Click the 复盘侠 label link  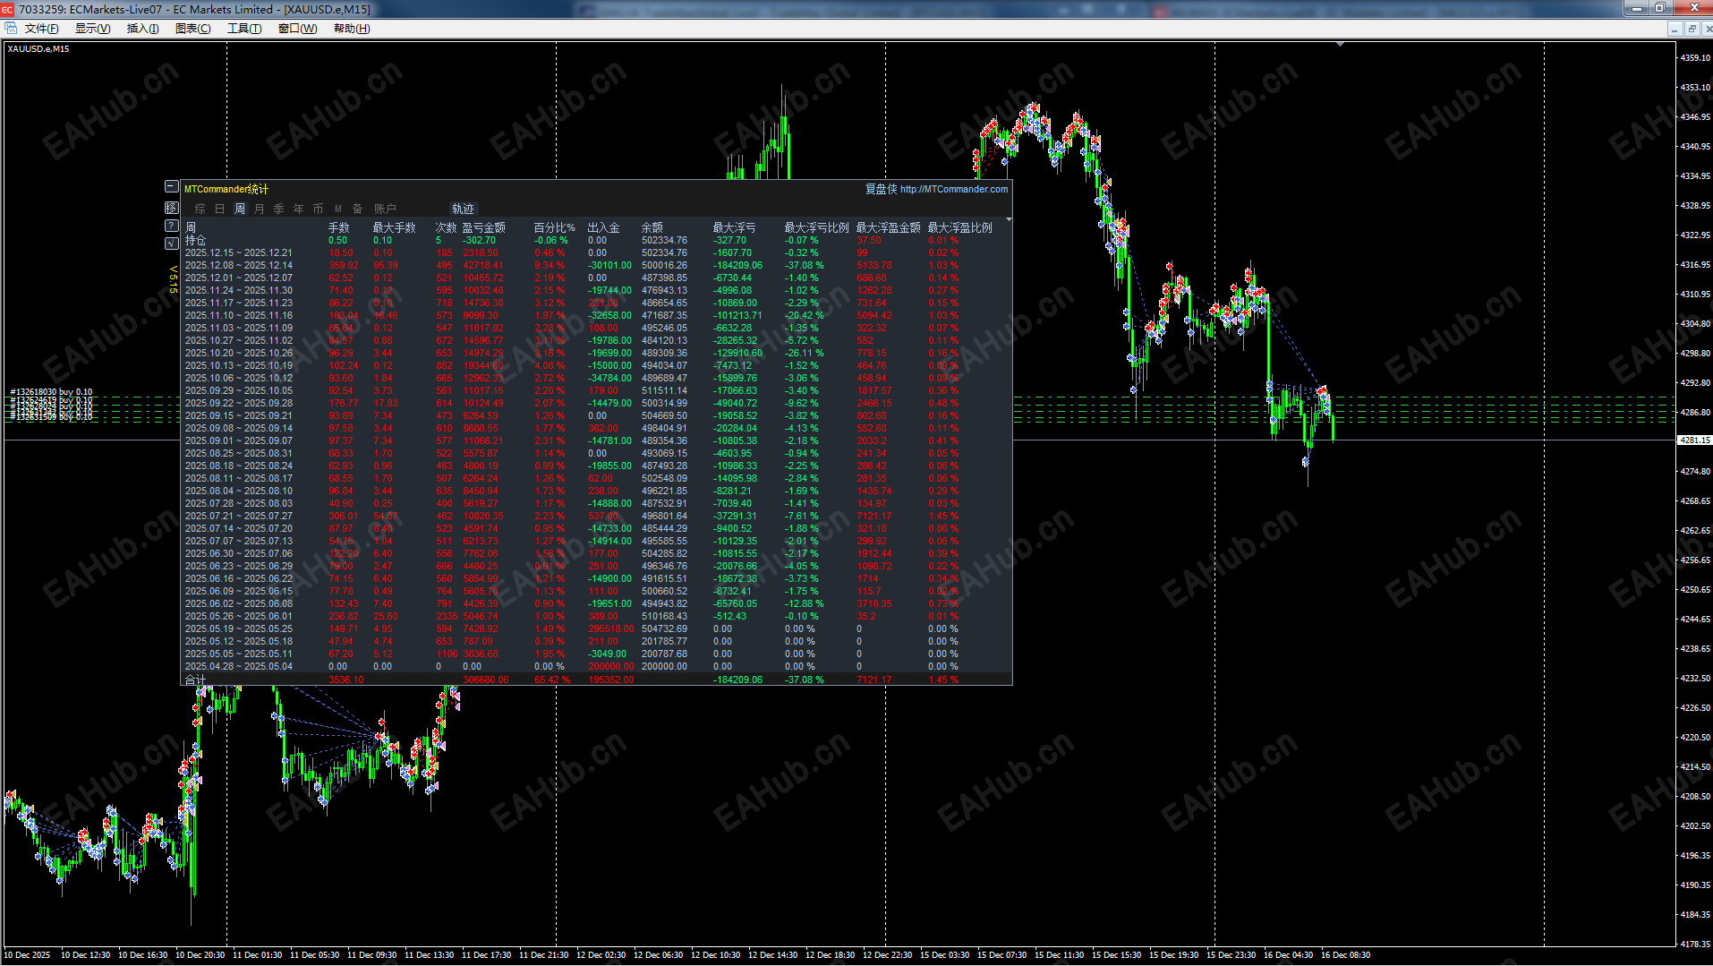[x=881, y=189]
